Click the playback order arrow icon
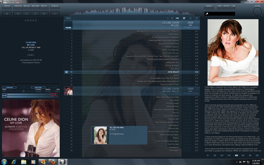Image resolution: width=264 pixels, height=165 pixels. pos(177,18)
